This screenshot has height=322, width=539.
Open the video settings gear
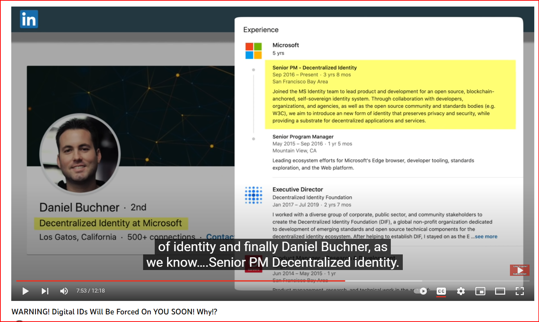click(x=461, y=291)
